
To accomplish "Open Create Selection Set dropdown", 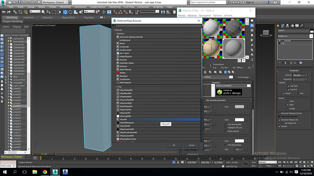I will point(158,11).
